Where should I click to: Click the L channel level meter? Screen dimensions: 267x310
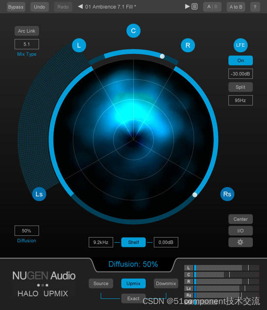click(226, 268)
